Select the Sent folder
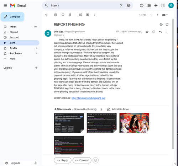The height and width of the screenshot is (166, 178). 20,43
